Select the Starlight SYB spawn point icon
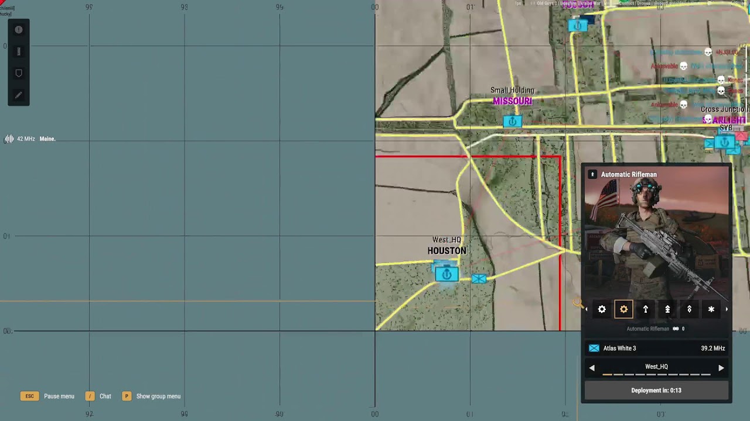The width and height of the screenshot is (750, 421). (x=725, y=143)
